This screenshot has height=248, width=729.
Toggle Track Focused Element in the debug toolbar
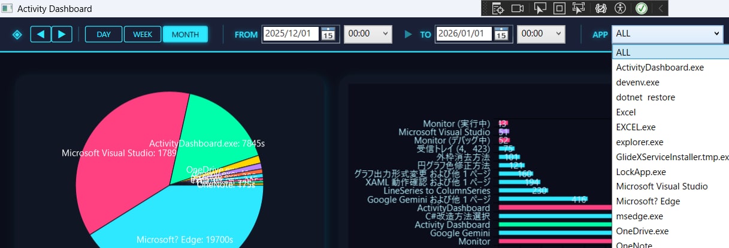578,8
